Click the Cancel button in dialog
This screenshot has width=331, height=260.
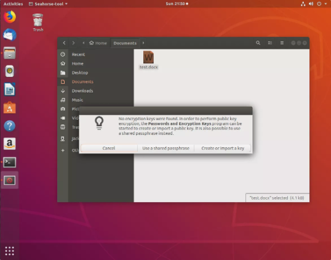click(109, 148)
